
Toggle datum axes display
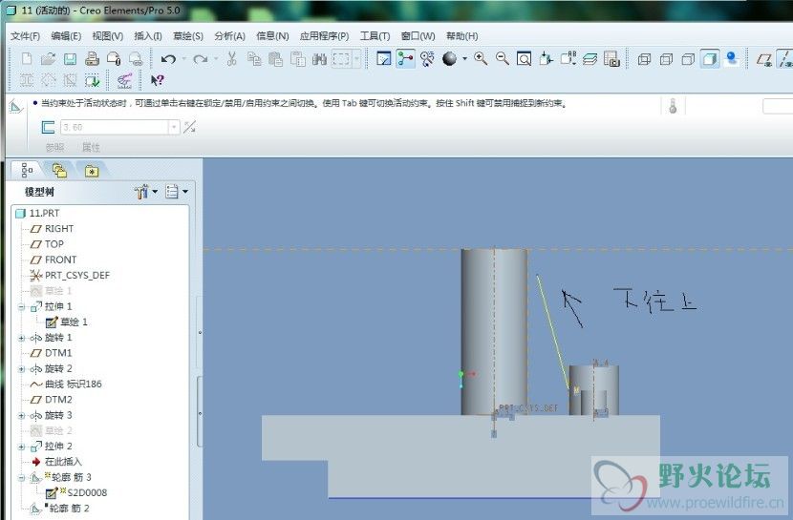(x=785, y=59)
